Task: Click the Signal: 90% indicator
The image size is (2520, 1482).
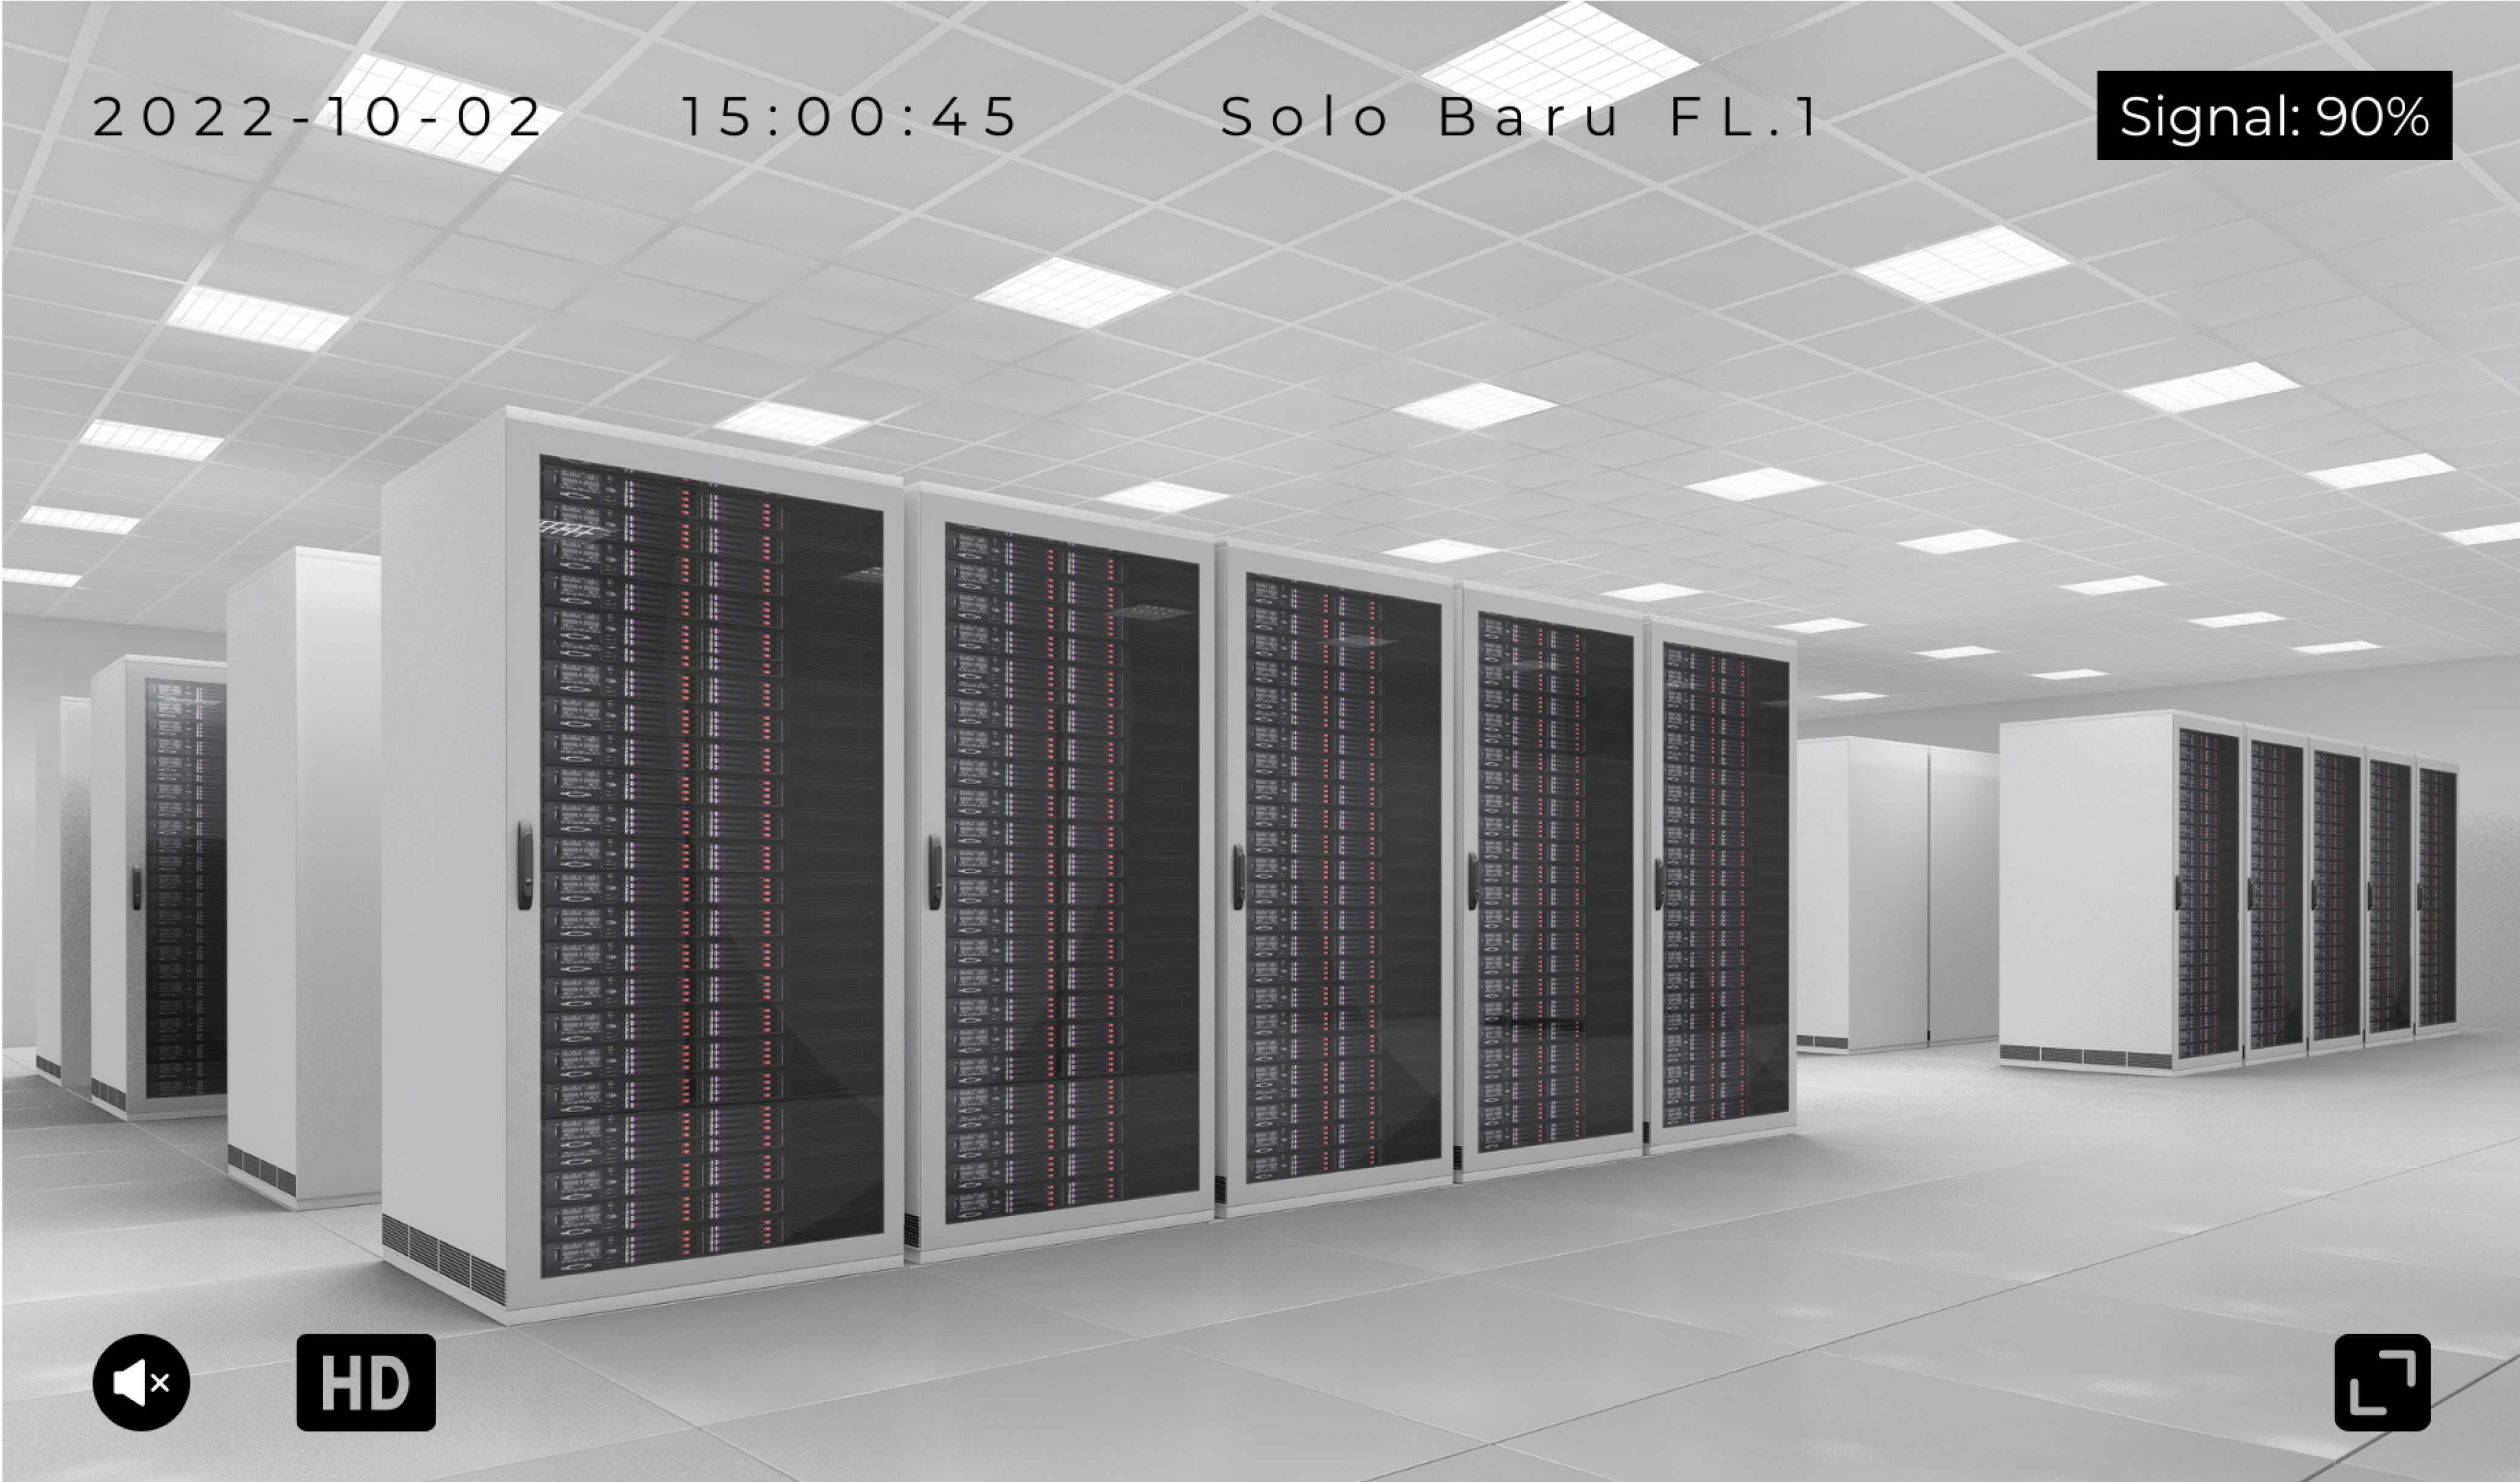Action: click(x=2274, y=116)
